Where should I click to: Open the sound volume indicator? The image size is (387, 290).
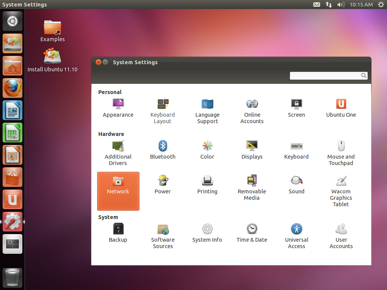[x=341, y=5]
